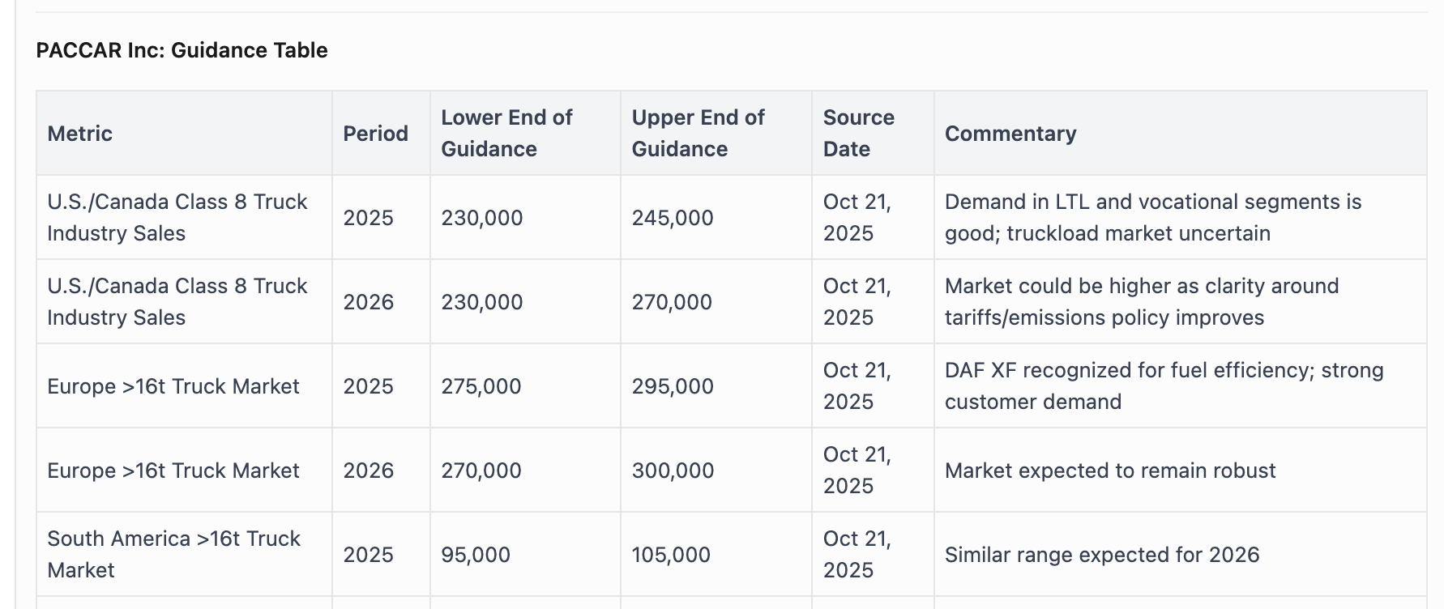Image resolution: width=1444 pixels, height=609 pixels.
Task: Click the South America >16t Truck Market cell
Action: [173, 555]
